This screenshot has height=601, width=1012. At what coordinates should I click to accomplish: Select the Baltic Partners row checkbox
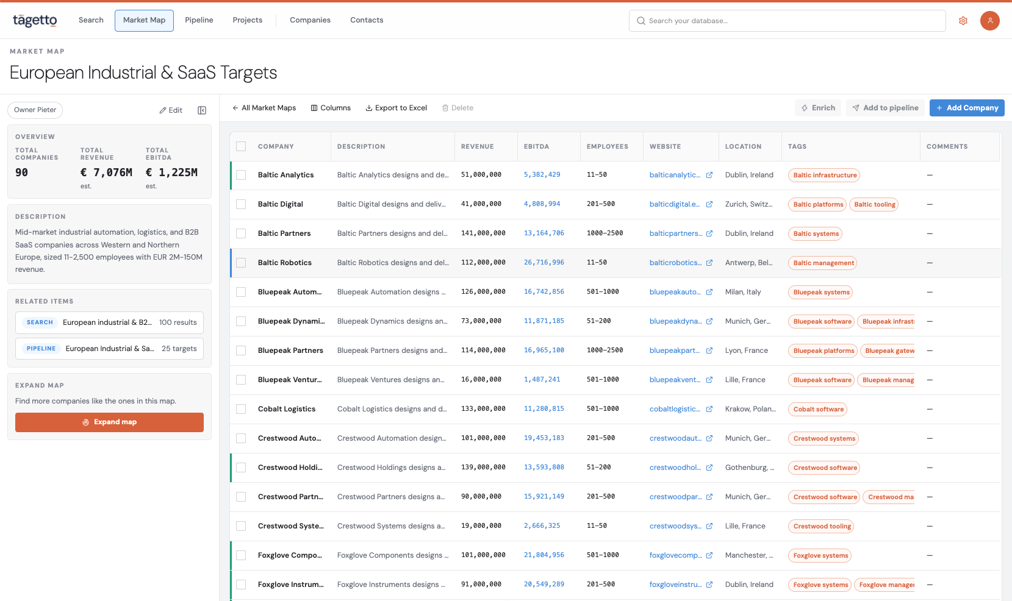pos(241,233)
